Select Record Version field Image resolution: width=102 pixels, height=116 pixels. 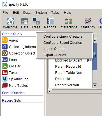click(x=67, y=85)
